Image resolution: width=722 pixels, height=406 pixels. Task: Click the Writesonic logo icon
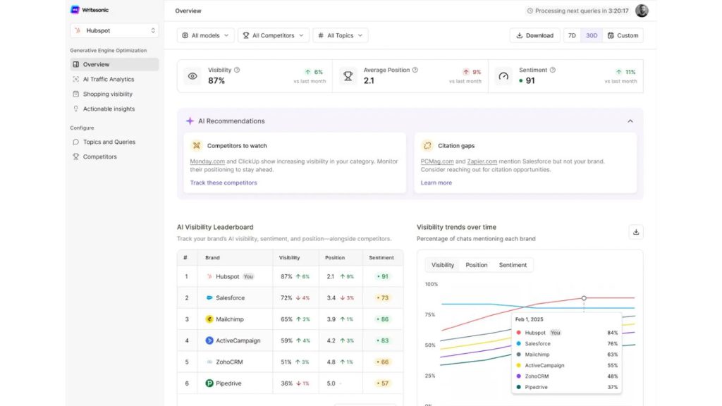tap(75, 10)
